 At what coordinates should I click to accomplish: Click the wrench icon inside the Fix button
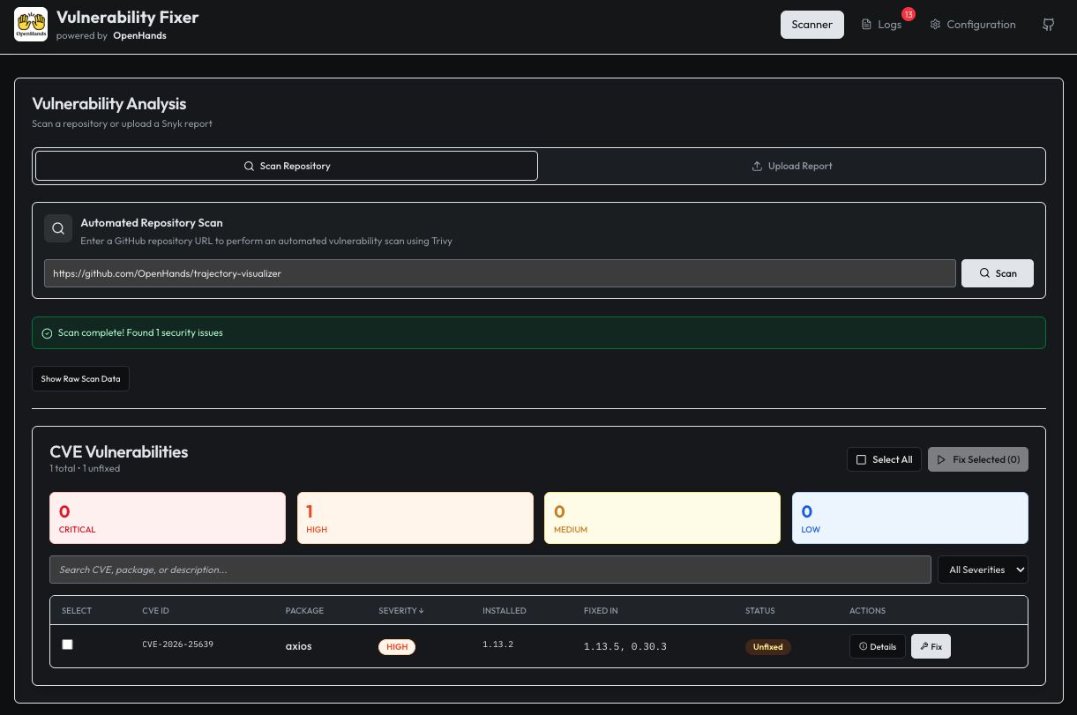(x=924, y=645)
